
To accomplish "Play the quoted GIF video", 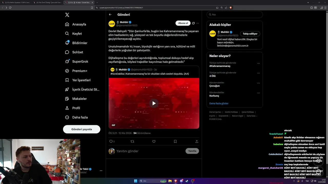I will tap(154, 103).
